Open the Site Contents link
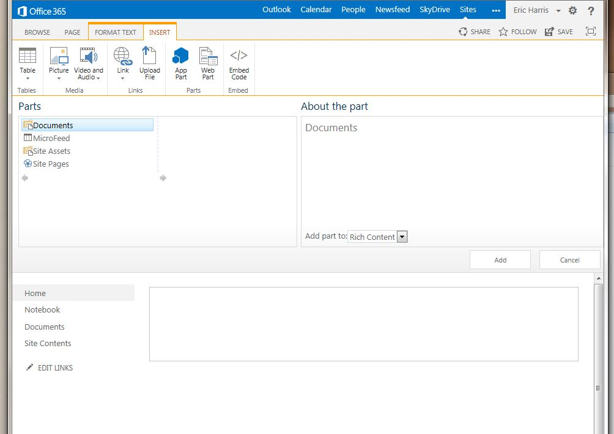This screenshot has width=614, height=434. [48, 343]
